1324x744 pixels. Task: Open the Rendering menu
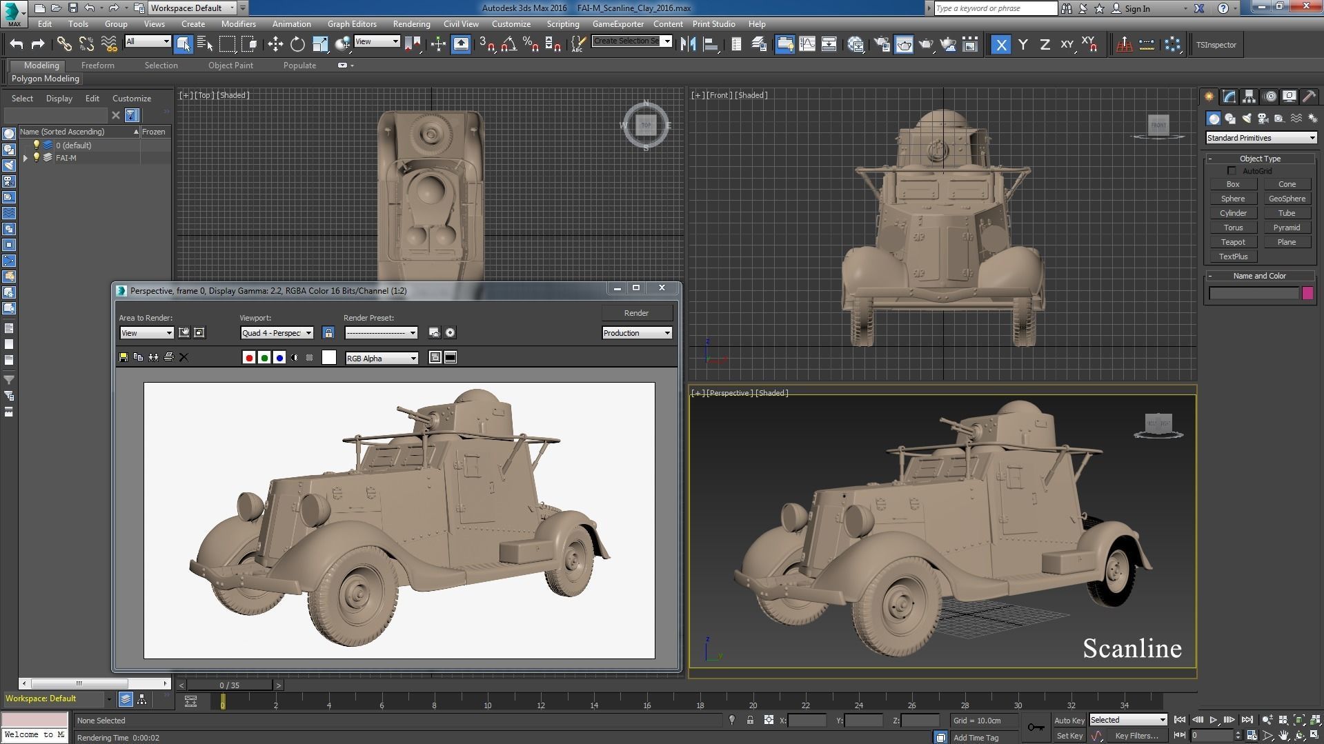click(x=411, y=23)
